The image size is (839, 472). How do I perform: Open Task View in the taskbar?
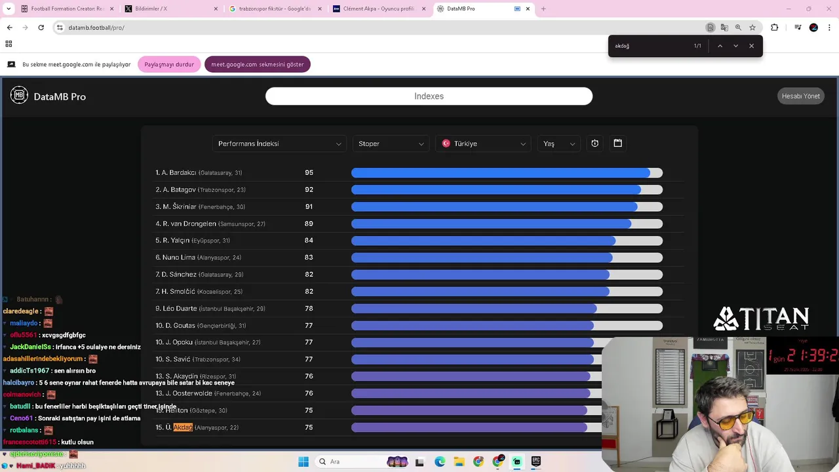(419, 462)
